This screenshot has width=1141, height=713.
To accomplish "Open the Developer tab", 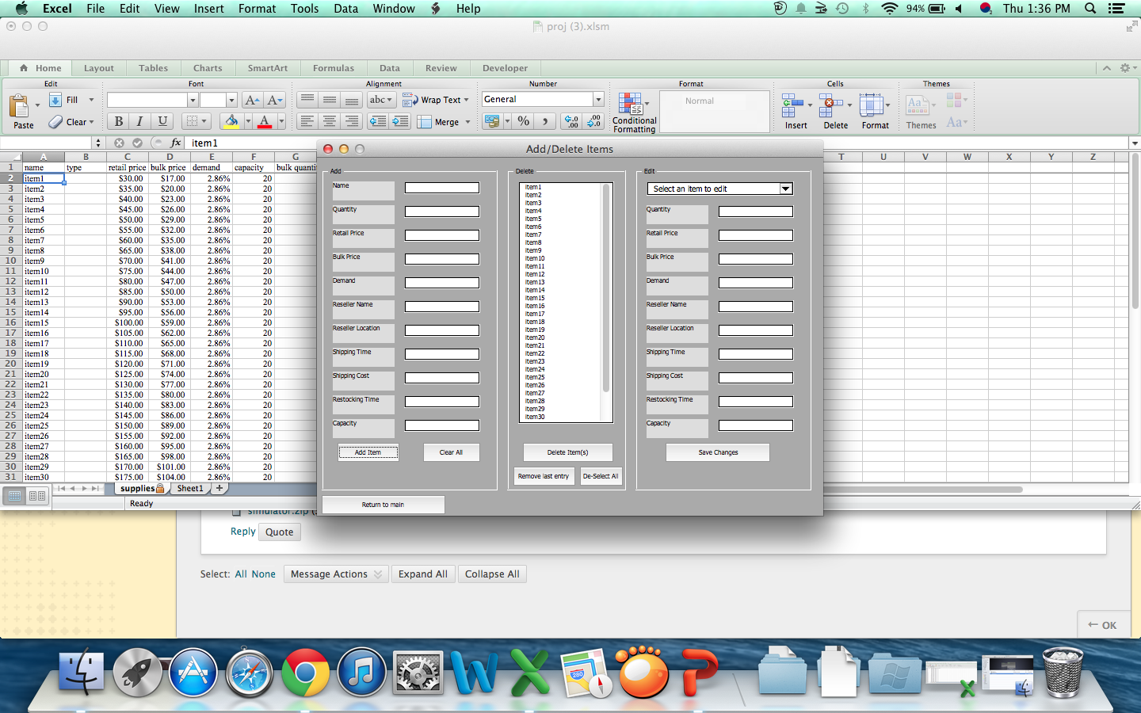I will click(x=505, y=68).
